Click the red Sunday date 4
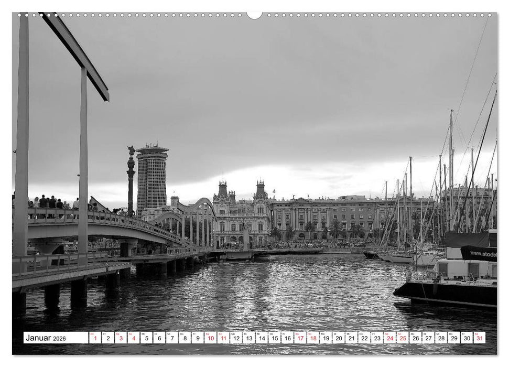Screen dimensions: 509x367 (133, 337)
